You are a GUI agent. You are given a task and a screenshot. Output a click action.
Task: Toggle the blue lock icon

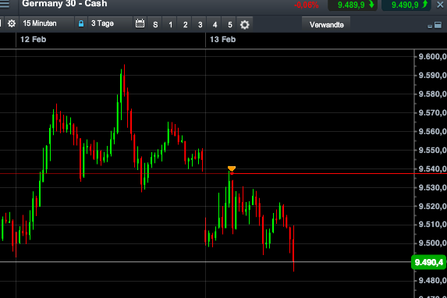tap(81, 23)
